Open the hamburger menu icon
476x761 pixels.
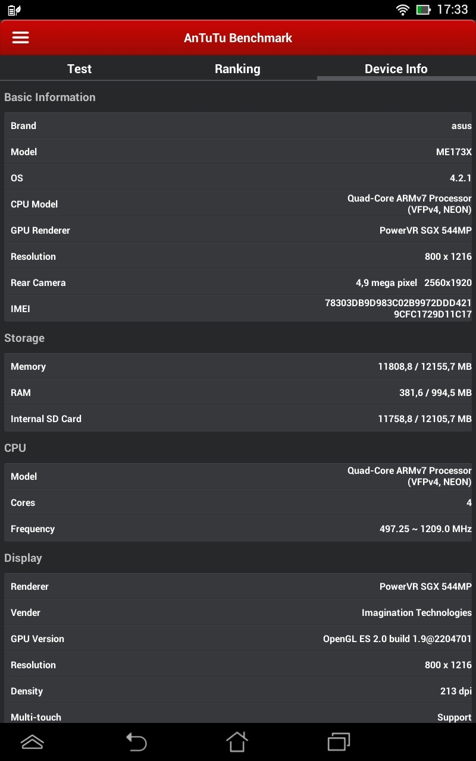(x=21, y=37)
